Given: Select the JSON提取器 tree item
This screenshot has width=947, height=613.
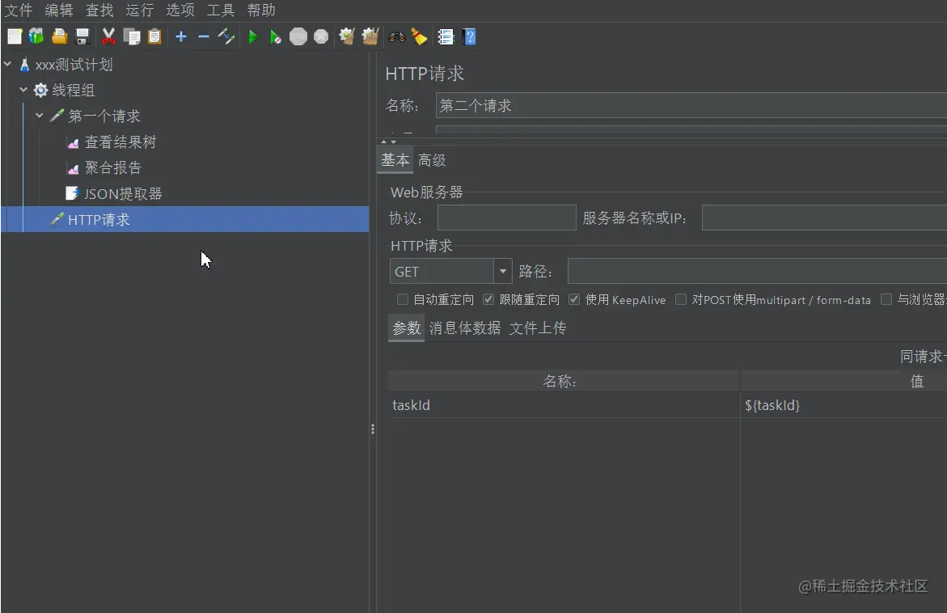Looking at the screenshot, I should pos(123,194).
